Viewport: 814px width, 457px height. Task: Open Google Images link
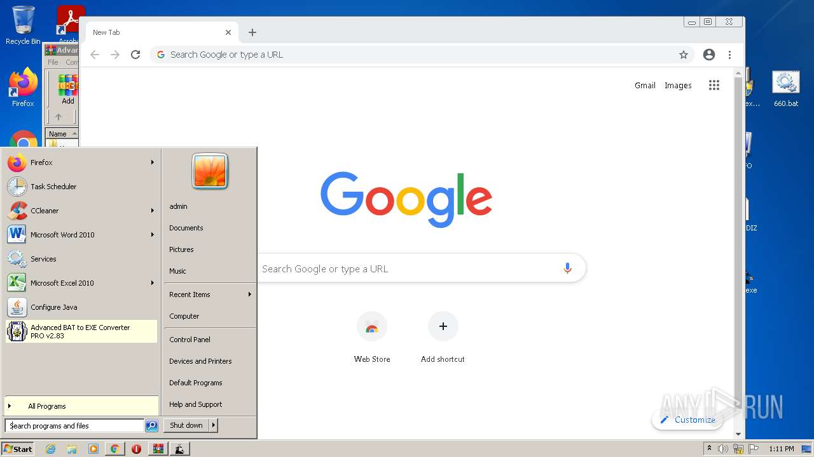[678, 86]
